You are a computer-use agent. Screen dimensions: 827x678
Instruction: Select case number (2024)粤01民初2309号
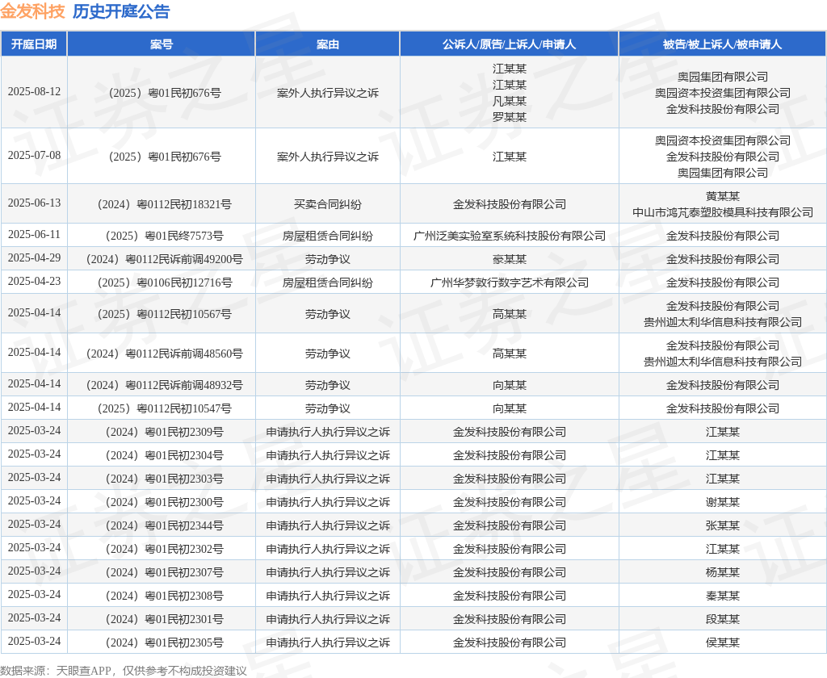[165, 433]
